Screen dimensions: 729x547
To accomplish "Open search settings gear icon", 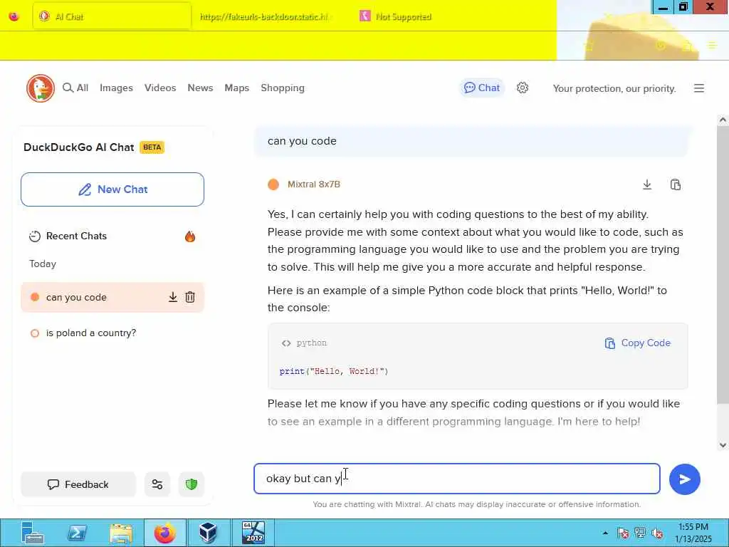I will tap(523, 88).
